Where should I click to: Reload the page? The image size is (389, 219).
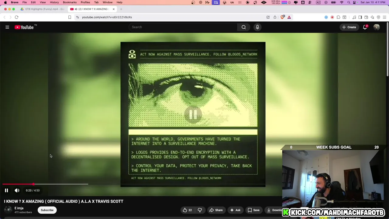(17, 17)
